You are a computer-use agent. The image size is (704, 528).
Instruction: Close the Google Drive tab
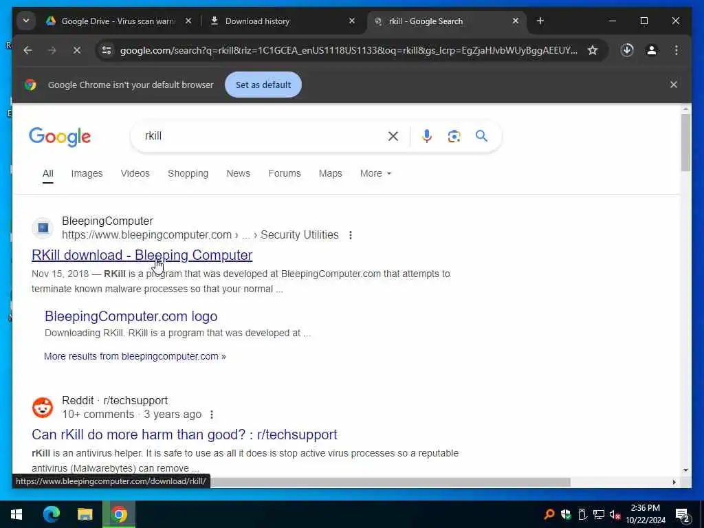[x=188, y=21]
